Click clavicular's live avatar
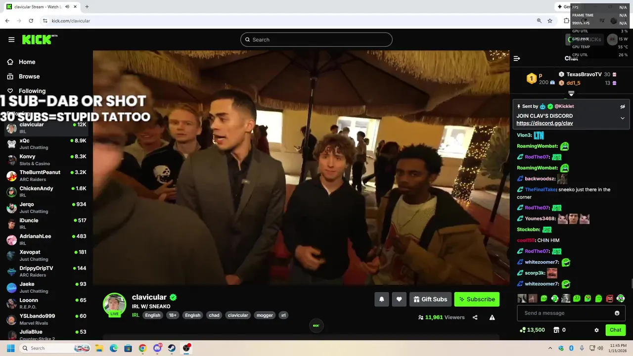The height and width of the screenshot is (356, 633). pyautogui.click(x=114, y=305)
